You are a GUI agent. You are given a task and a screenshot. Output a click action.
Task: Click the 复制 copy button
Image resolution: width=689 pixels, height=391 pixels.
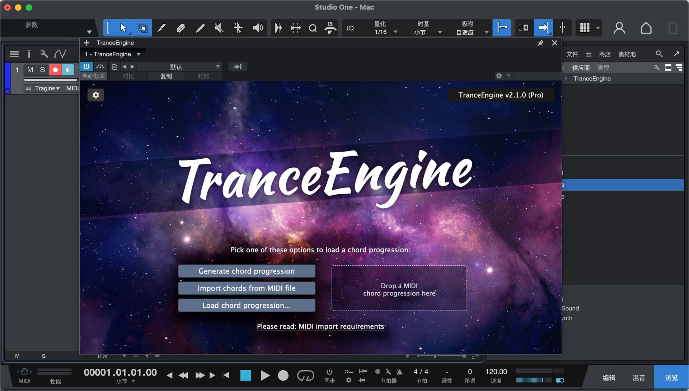(166, 76)
